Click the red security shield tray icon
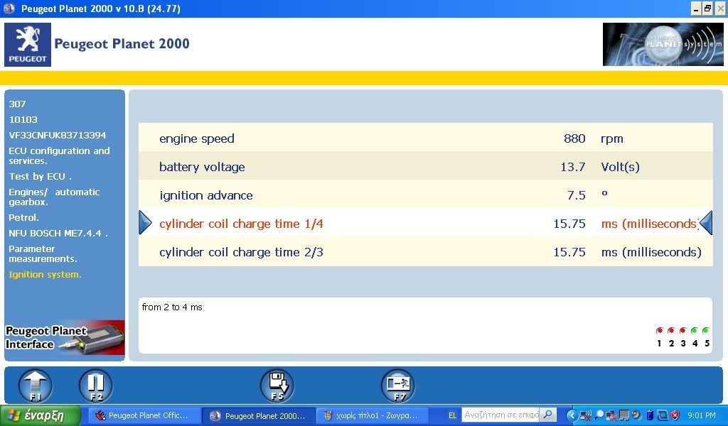 pyautogui.click(x=675, y=415)
